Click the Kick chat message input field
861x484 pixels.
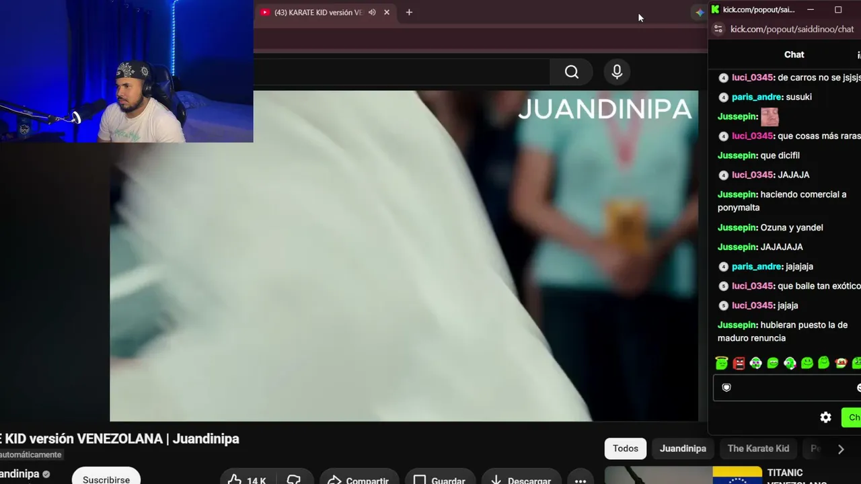coord(787,387)
